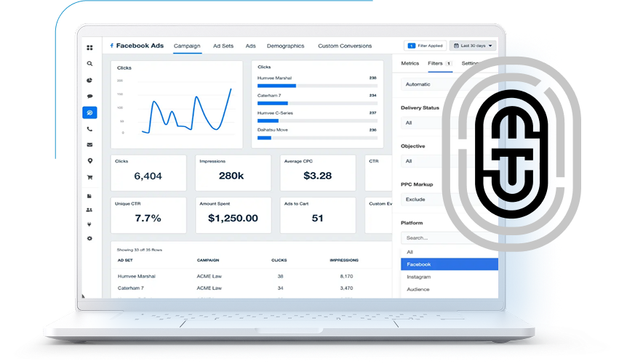Click the Facebook logo beside Facebook Ads
This screenshot has width=627, height=363.
[x=112, y=46]
